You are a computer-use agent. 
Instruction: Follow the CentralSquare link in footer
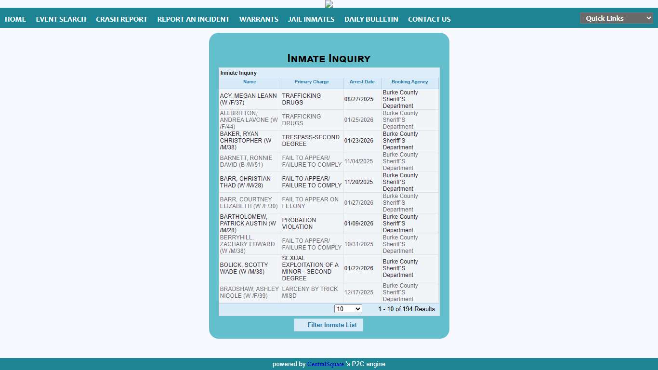tap(326, 364)
